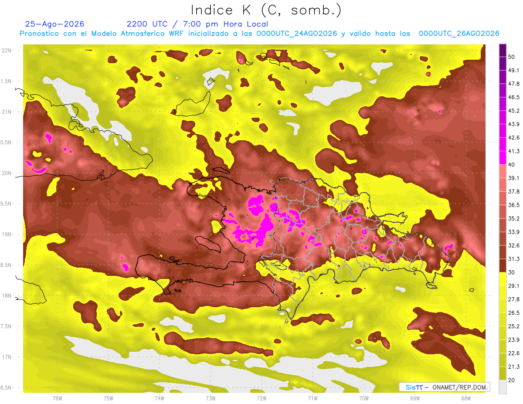Click the valid-until time '0000UTC_26AGO2026'
This screenshot has width=523, height=404.
pos(459,34)
